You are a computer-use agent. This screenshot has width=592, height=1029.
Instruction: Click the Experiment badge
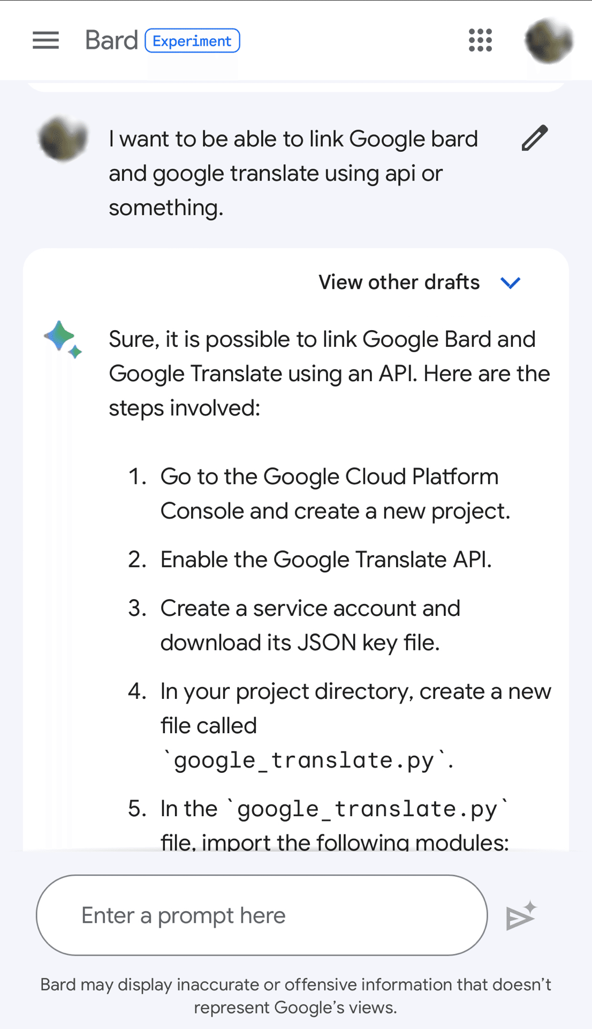click(192, 41)
